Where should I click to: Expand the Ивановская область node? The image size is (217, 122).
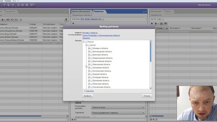click(x=89, y=64)
